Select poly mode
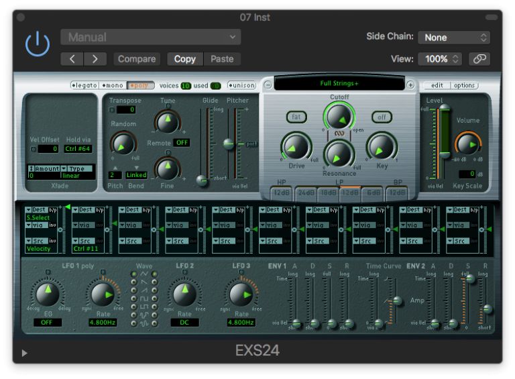The height and width of the screenshot is (379, 515). click(x=141, y=85)
